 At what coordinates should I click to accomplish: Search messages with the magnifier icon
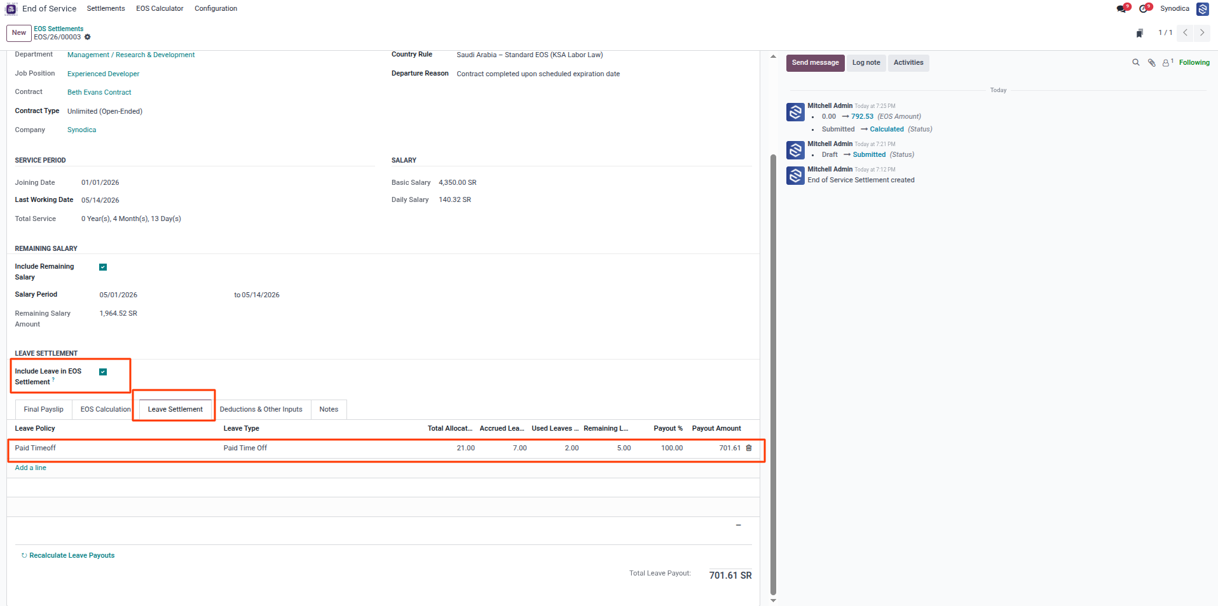coord(1136,62)
